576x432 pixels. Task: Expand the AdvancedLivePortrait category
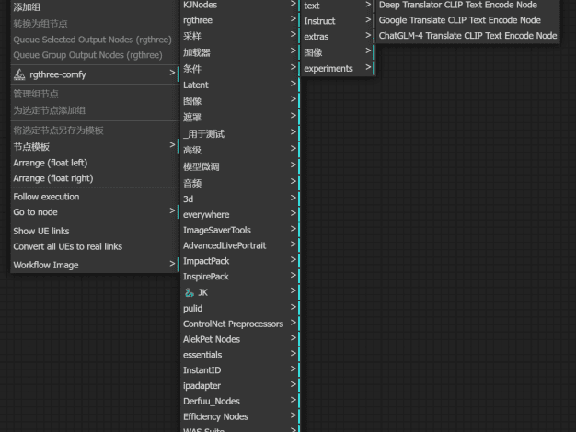pyautogui.click(x=240, y=245)
